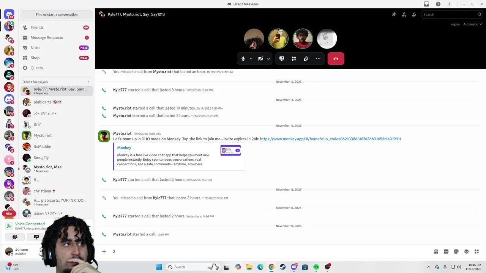Image resolution: width=486 pixels, height=273 pixels.
Task: Change the call region Automatic dropdown
Action: (x=473, y=24)
